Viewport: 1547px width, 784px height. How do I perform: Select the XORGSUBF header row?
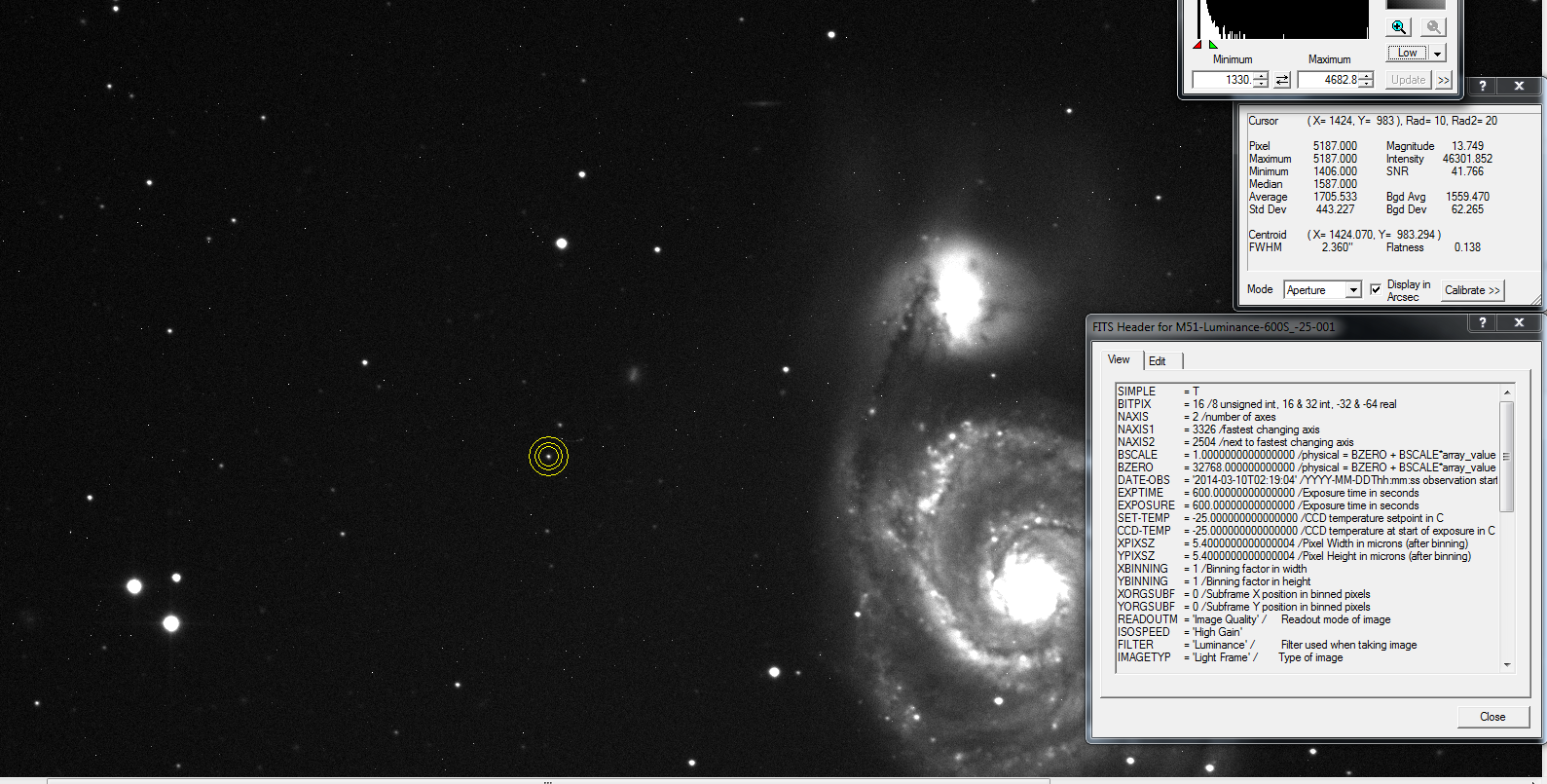click(x=1307, y=594)
